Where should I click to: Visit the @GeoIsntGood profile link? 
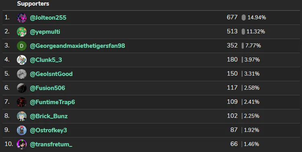(x=51, y=74)
